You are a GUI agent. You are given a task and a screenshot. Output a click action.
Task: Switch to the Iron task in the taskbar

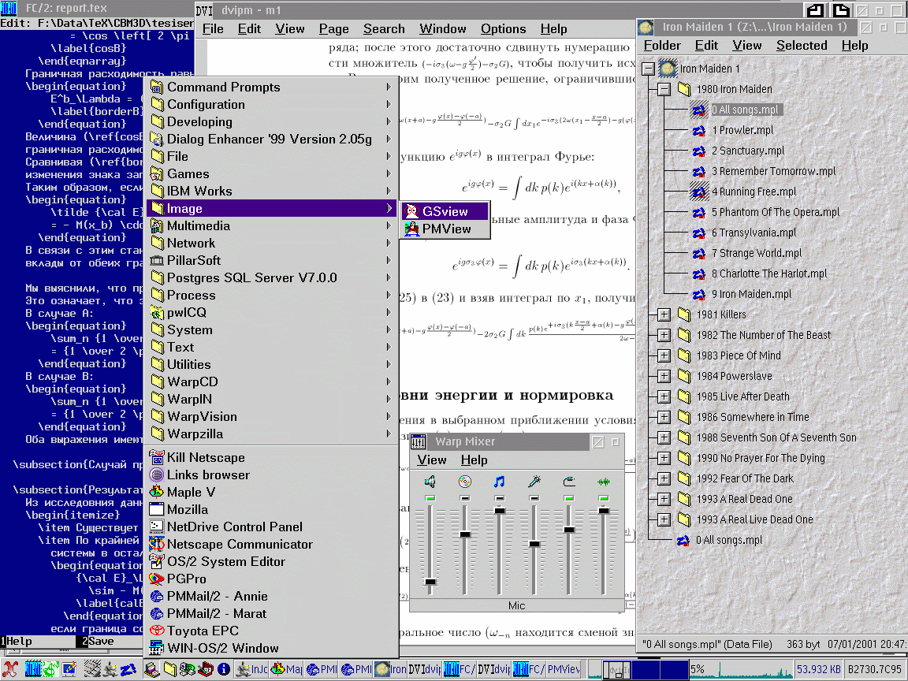tap(391, 669)
